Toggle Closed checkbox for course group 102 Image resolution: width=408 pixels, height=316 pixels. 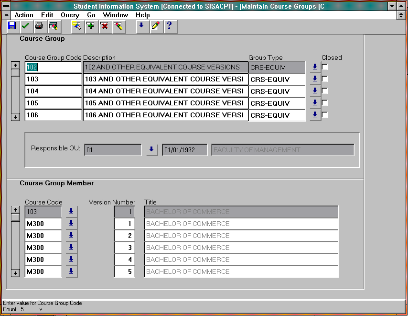[x=325, y=67]
